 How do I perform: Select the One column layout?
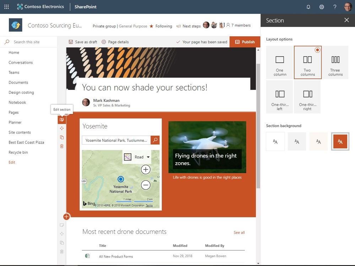pos(280,63)
